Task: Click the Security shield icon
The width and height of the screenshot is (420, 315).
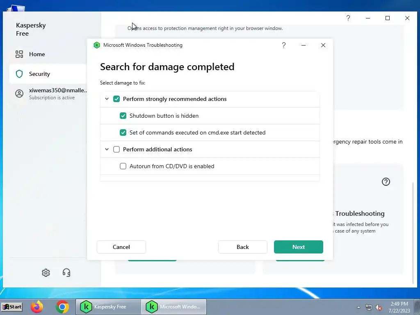Action: coord(19,74)
